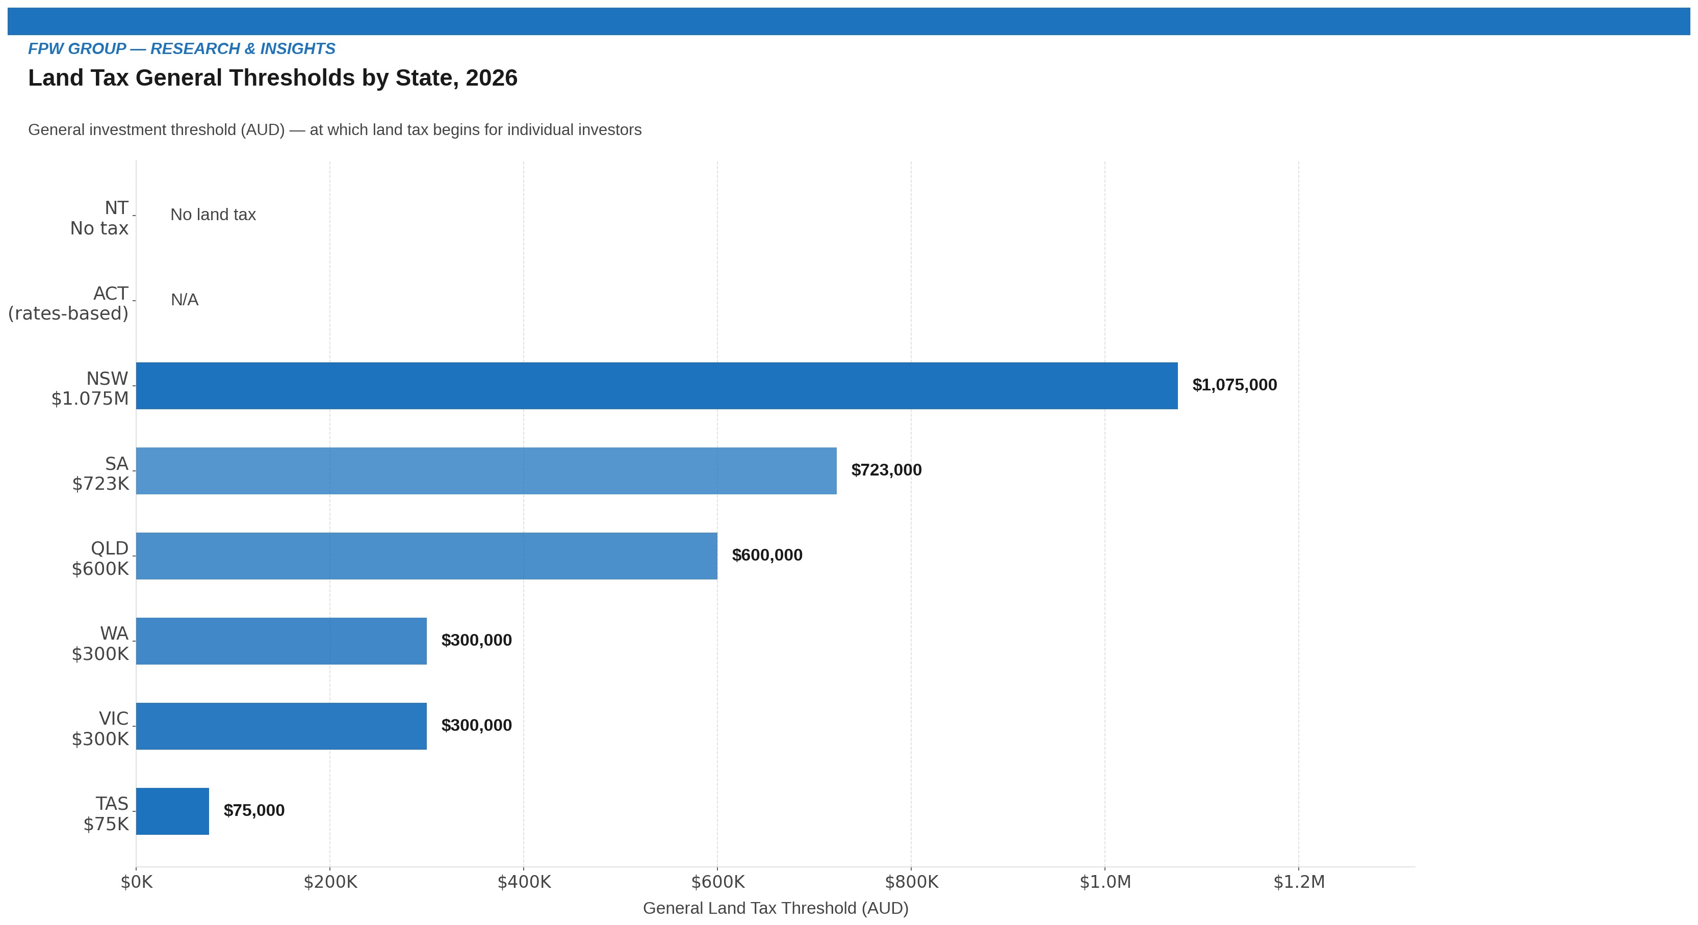Screen dimensions: 1698x925
Task: Select the "$300,000" label beside WA bar
Action: click(477, 640)
